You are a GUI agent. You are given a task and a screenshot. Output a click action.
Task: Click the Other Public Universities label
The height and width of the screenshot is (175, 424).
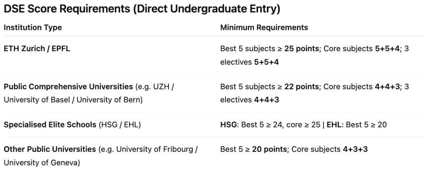49,149
